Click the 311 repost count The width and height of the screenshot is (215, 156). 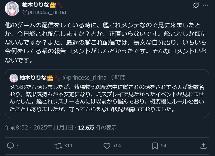[68, 146]
